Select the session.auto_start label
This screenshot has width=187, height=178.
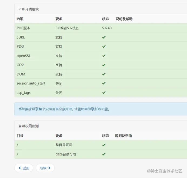click(x=31, y=83)
